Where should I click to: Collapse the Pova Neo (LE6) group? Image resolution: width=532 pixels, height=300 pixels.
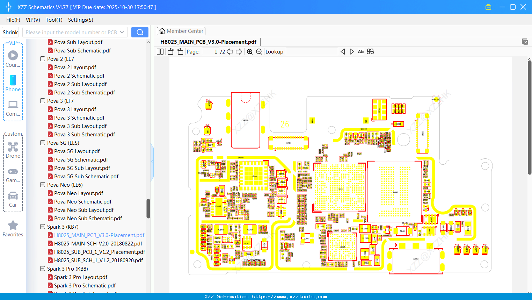click(42, 185)
